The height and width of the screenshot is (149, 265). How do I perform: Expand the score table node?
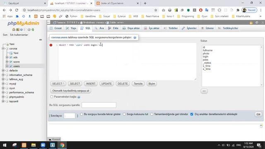pyautogui.click(x=7, y=62)
